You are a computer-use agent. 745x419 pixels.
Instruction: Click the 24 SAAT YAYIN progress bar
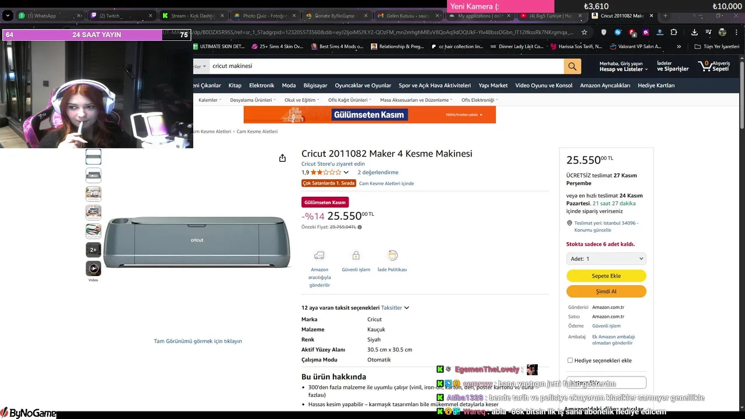96,35
